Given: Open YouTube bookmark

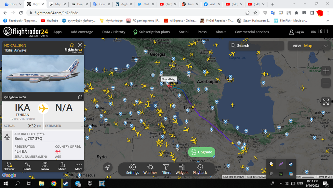Looking at the screenshot, I should click(x=49, y=20).
